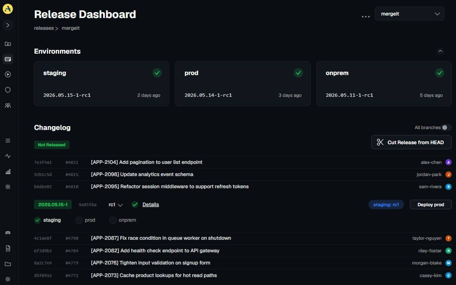Click the releases breadcrumb link
Screen dimensions: 456x285
pos(44,28)
